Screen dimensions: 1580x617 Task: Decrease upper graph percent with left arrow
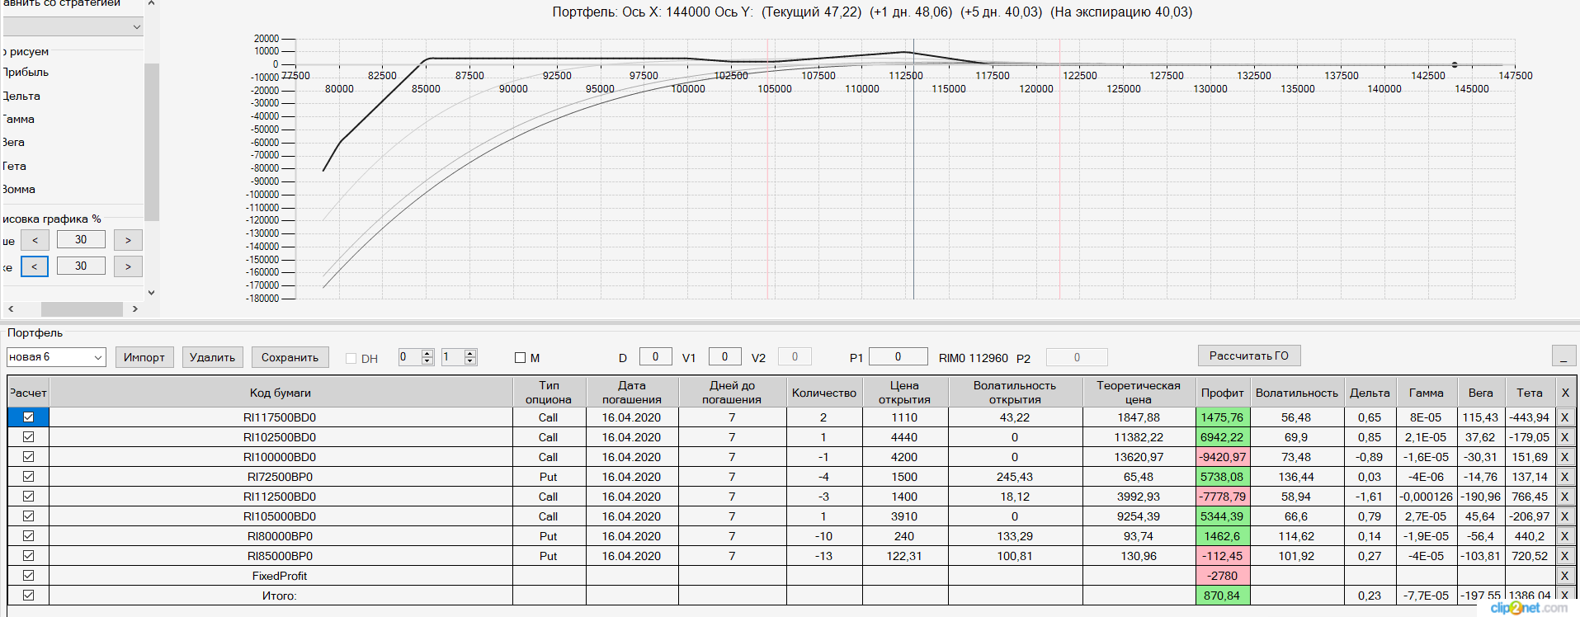(x=35, y=240)
